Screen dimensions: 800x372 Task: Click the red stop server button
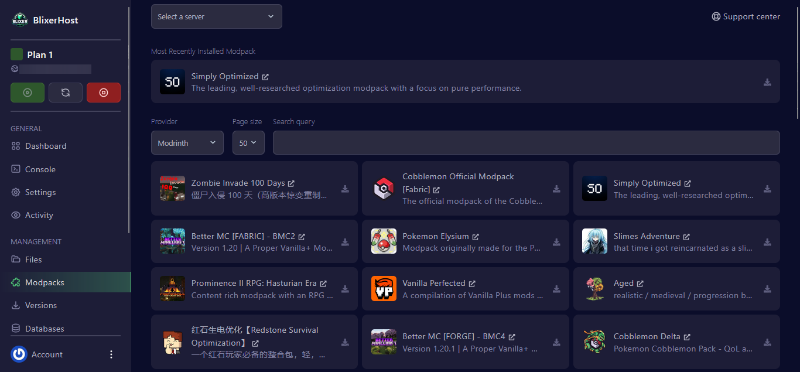[x=104, y=93]
